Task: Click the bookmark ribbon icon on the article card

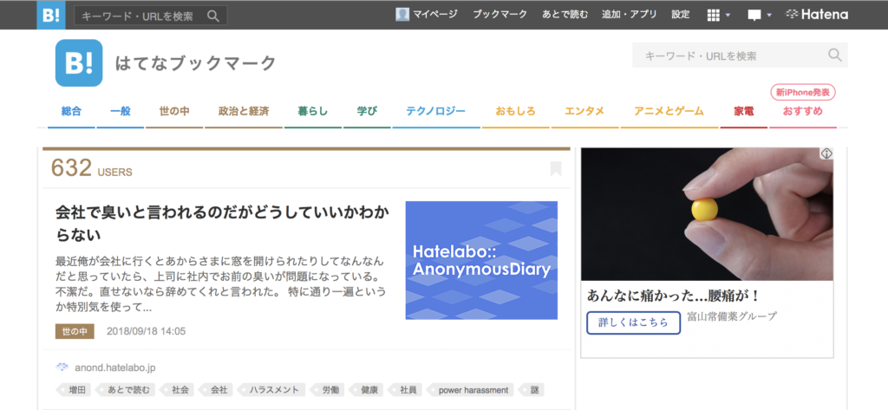Action: click(x=556, y=169)
